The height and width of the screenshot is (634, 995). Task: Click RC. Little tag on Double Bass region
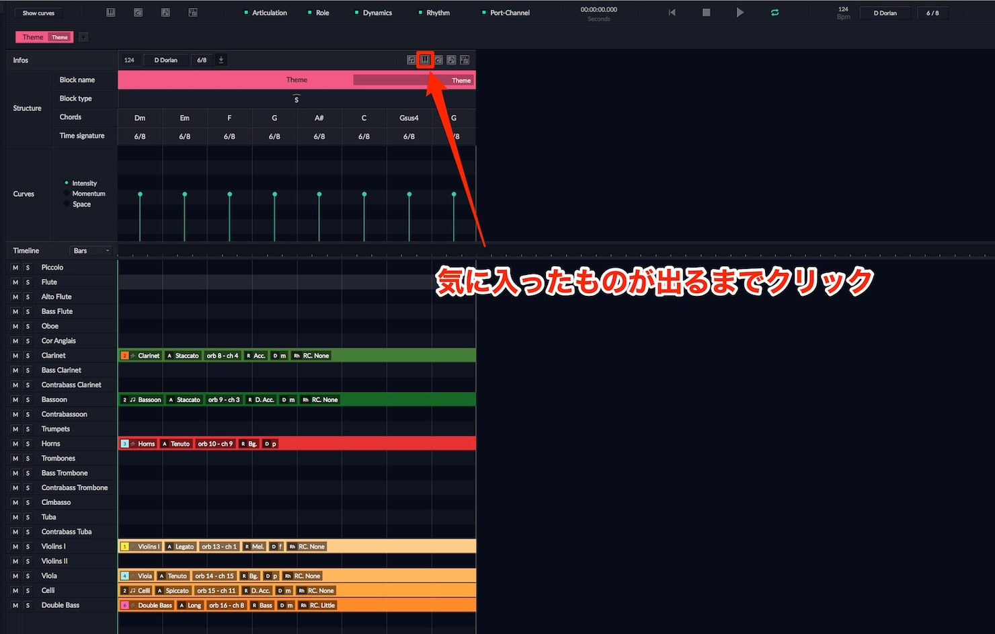317,605
